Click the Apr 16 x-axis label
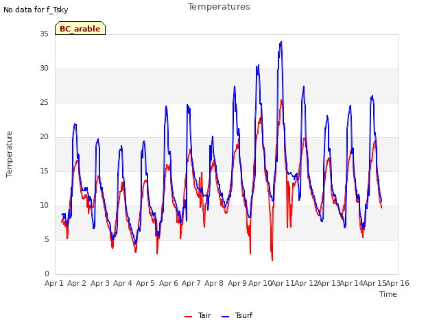The width and height of the screenshot is (439, 329). tap(398, 283)
